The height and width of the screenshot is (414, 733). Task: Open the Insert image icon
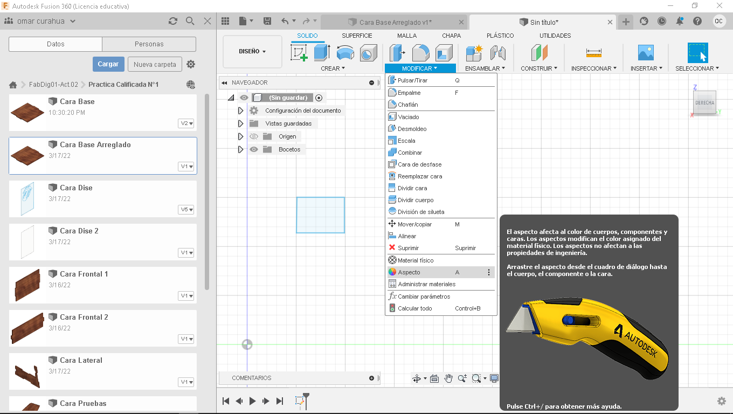(x=645, y=53)
